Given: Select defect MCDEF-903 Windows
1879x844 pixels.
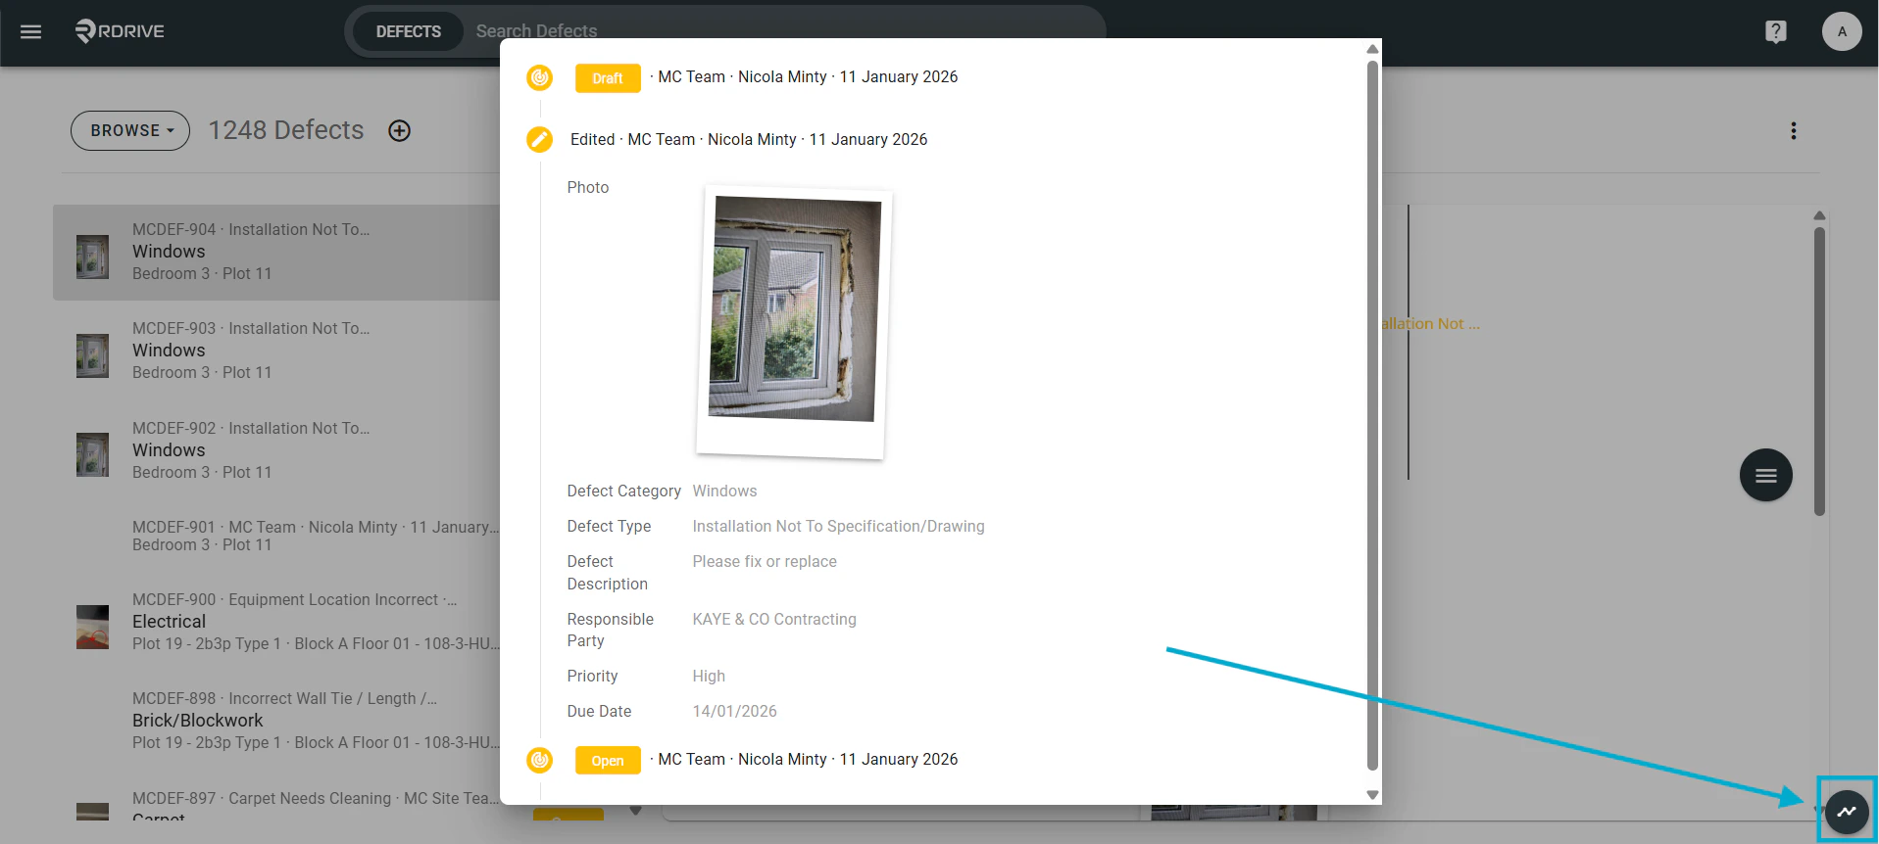Looking at the screenshot, I should (276, 351).
